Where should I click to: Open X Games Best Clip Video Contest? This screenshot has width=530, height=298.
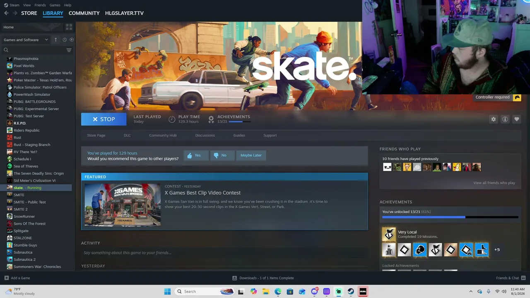202,193
